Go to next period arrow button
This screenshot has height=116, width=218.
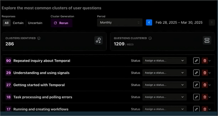212,22
